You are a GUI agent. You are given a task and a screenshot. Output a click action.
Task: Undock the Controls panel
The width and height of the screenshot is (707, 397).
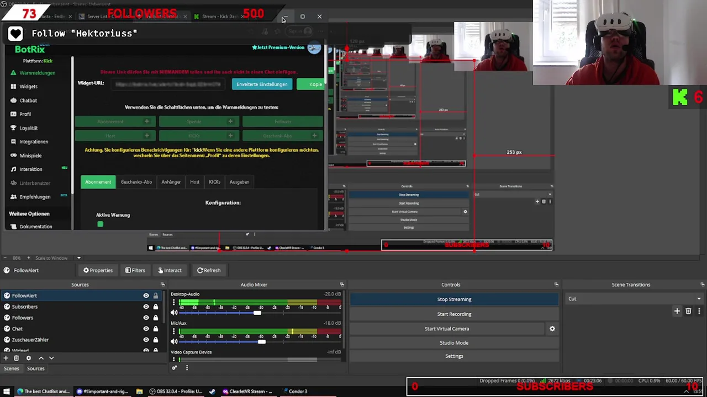556,285
